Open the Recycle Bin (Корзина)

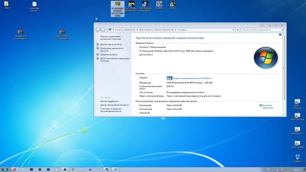297,158
